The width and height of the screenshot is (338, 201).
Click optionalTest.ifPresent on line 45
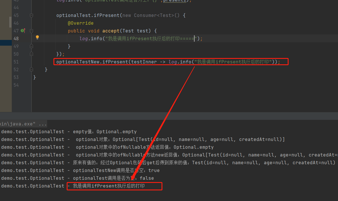88,15
